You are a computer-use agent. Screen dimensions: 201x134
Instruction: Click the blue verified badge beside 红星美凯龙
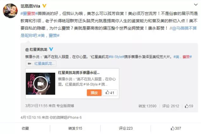coord(51,49)
